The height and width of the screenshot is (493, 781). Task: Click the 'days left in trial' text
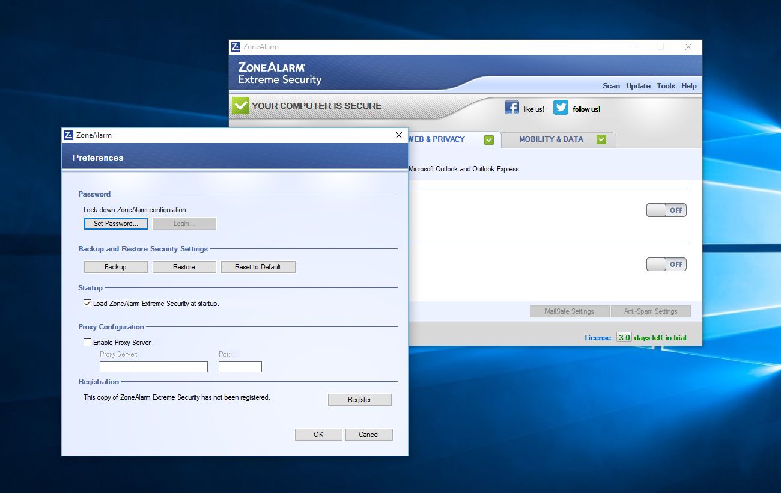pos(660,338)
